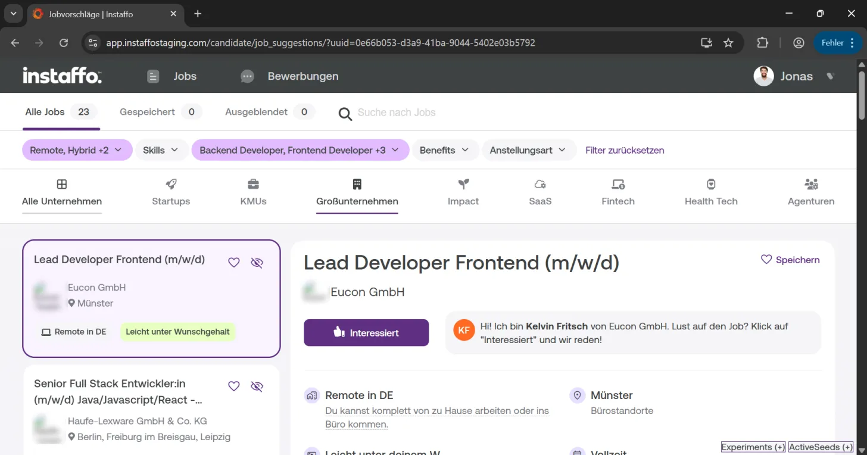The image size is (867, 455).
Task: Expand the Remote, Hybrid +2 filter
Action: pos(76,150)
